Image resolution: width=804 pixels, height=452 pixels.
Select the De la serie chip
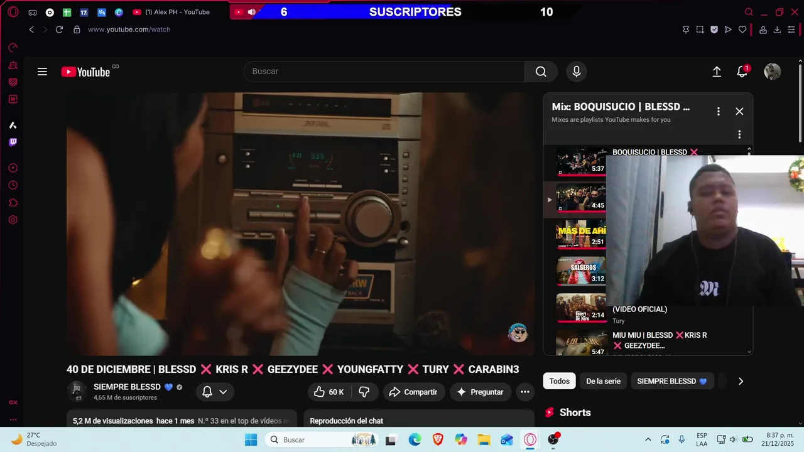(x=603, y=381)
